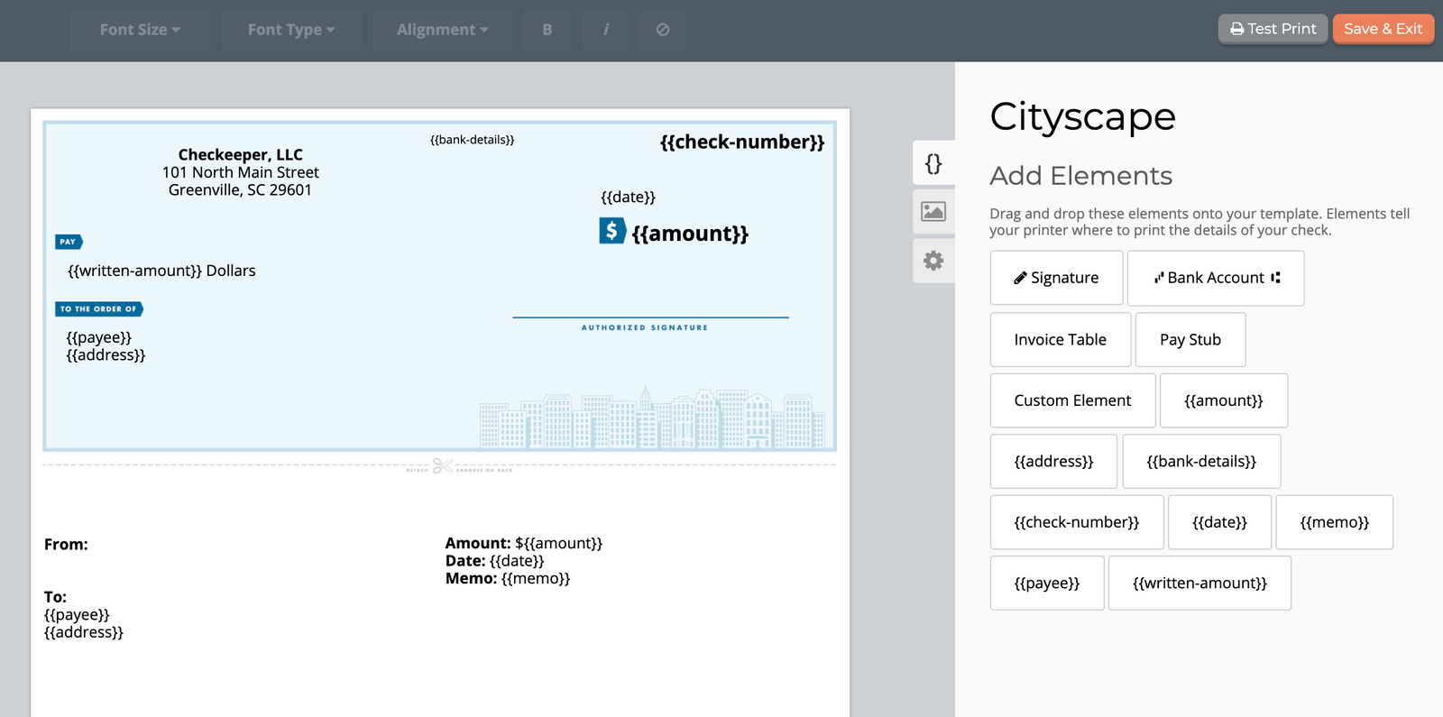The height and width of the screenshot is (717, 1443).
Task: Open the curly braces elements panel
Action: coord(933,163)
